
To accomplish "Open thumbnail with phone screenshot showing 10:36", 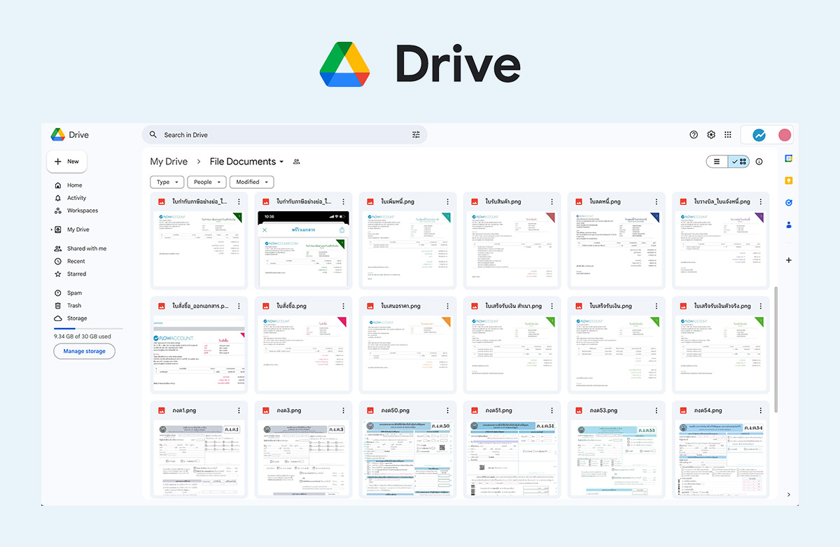I will tap(302, 249).
